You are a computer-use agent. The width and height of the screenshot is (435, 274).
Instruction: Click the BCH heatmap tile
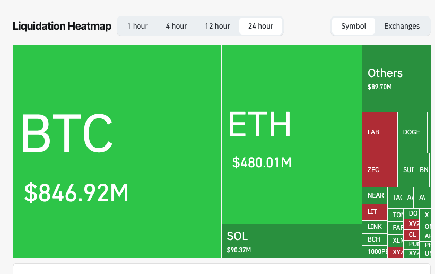point(375,239)
